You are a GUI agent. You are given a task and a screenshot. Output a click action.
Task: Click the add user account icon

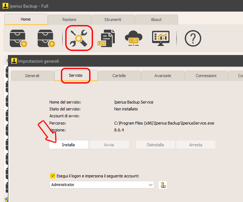(x=163, y=185)
